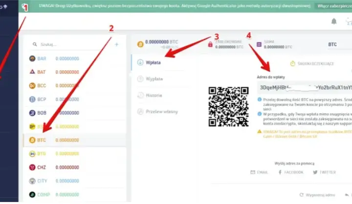The height and width of the screenshot is (204, 352).
Task: Click the security enable button in banner
Action: tap(334, 6)
